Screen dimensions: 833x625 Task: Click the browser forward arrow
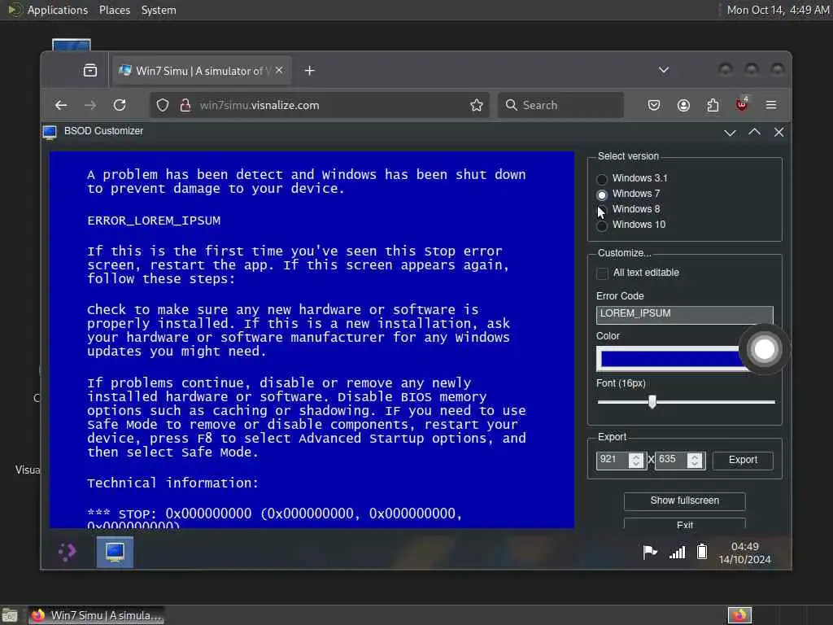pyautogui.click(x=90, y=105)
